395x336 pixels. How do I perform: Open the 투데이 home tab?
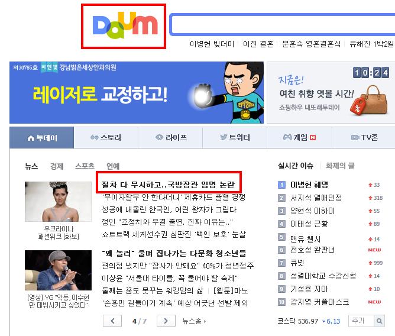tap(42, 138)
